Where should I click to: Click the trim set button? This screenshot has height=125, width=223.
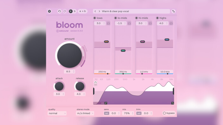pyautogui.click(x=139, y=113)
